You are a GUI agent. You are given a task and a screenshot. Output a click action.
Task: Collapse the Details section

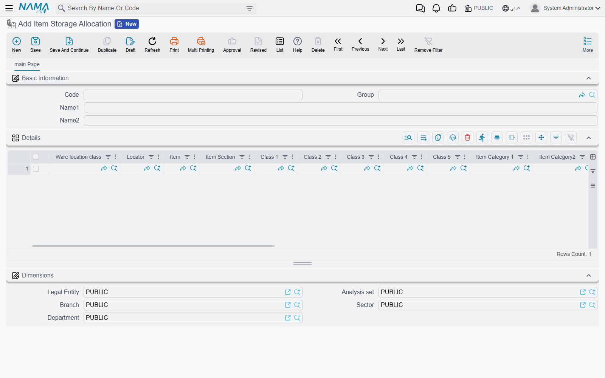(x=589, y=138)
